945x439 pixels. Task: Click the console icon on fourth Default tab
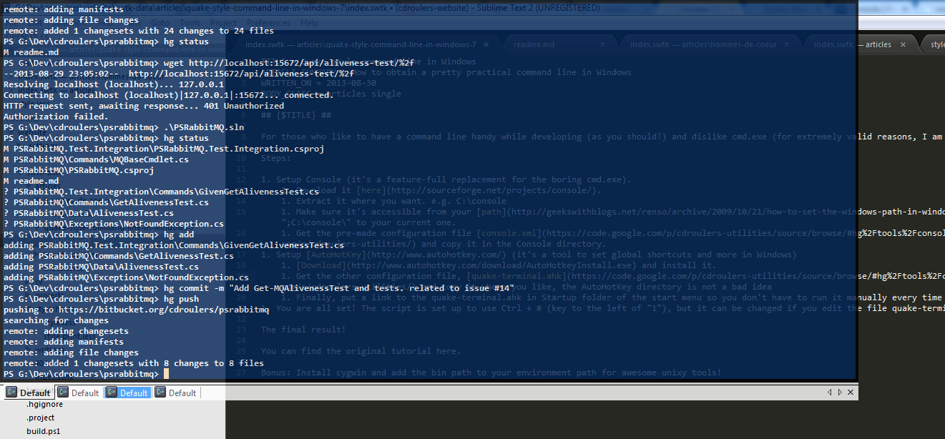point(160,393)
